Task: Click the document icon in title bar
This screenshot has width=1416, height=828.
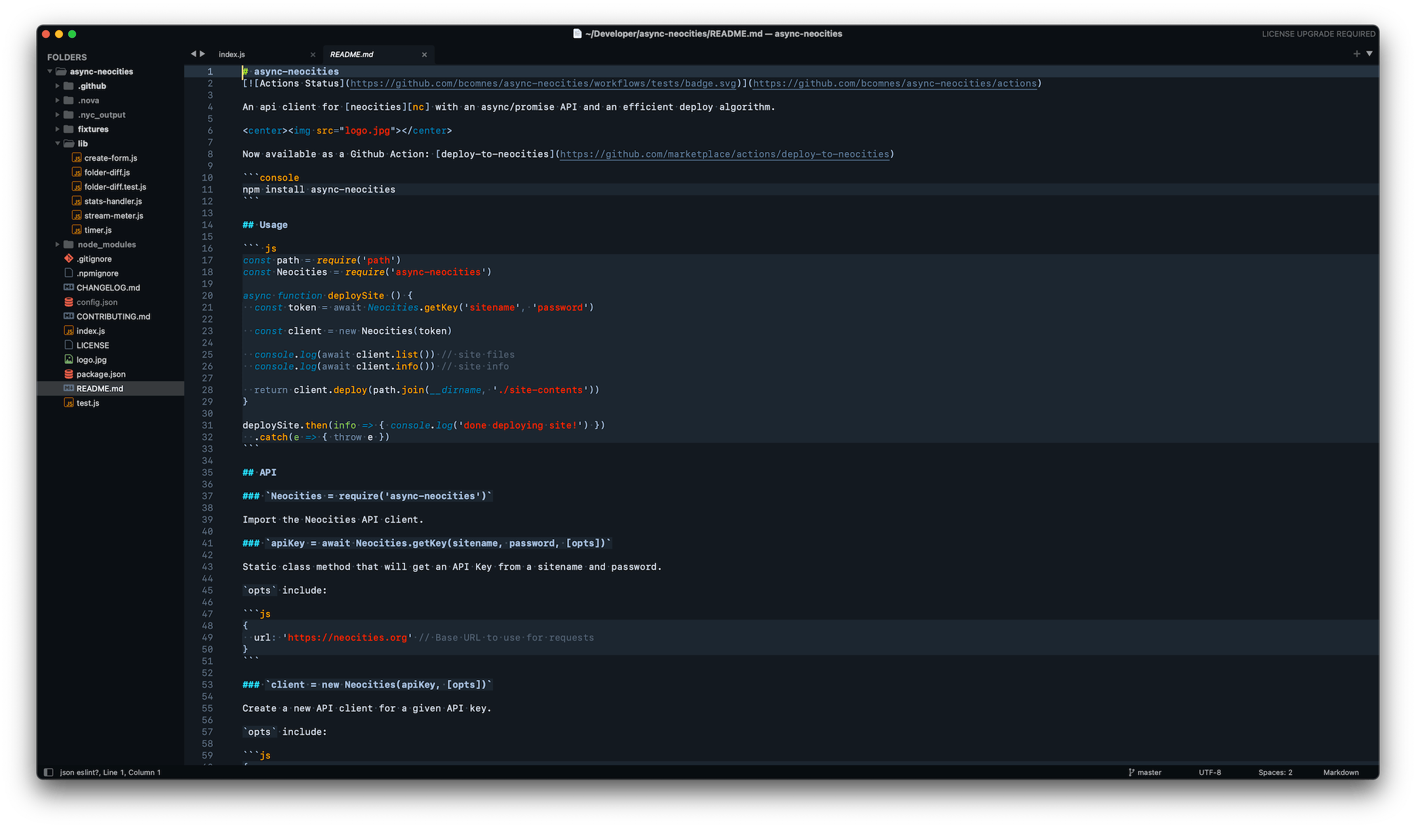Action: click(577, 33)
